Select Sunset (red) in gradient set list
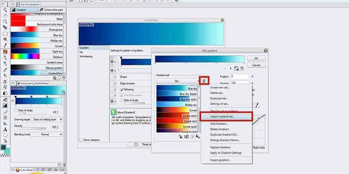Image resolution: width=349 pixels, height=174 pixels. [177, 121]
